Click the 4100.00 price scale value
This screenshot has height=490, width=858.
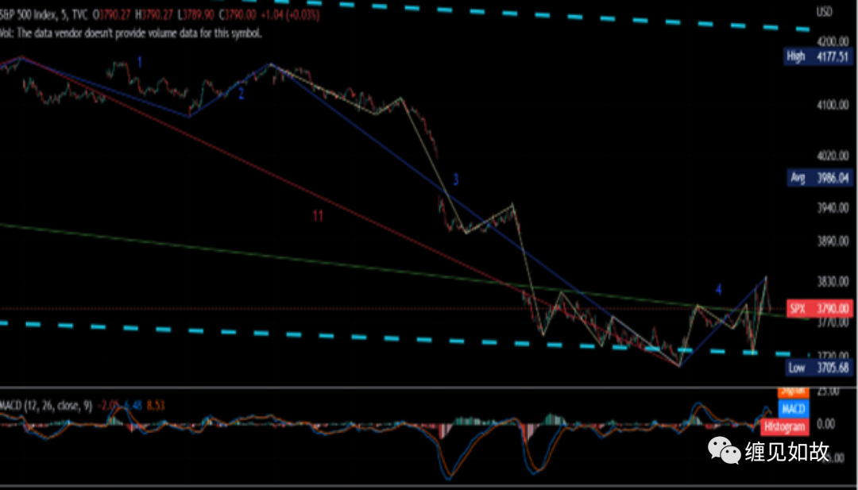(x=834, y=105)
